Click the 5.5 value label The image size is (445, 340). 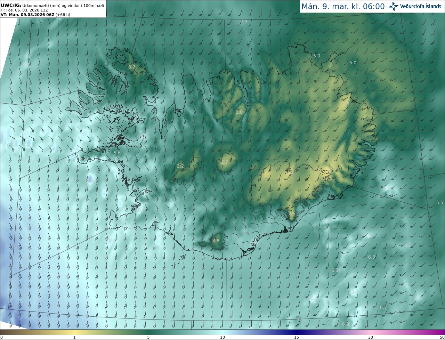(x=440, y=202)
